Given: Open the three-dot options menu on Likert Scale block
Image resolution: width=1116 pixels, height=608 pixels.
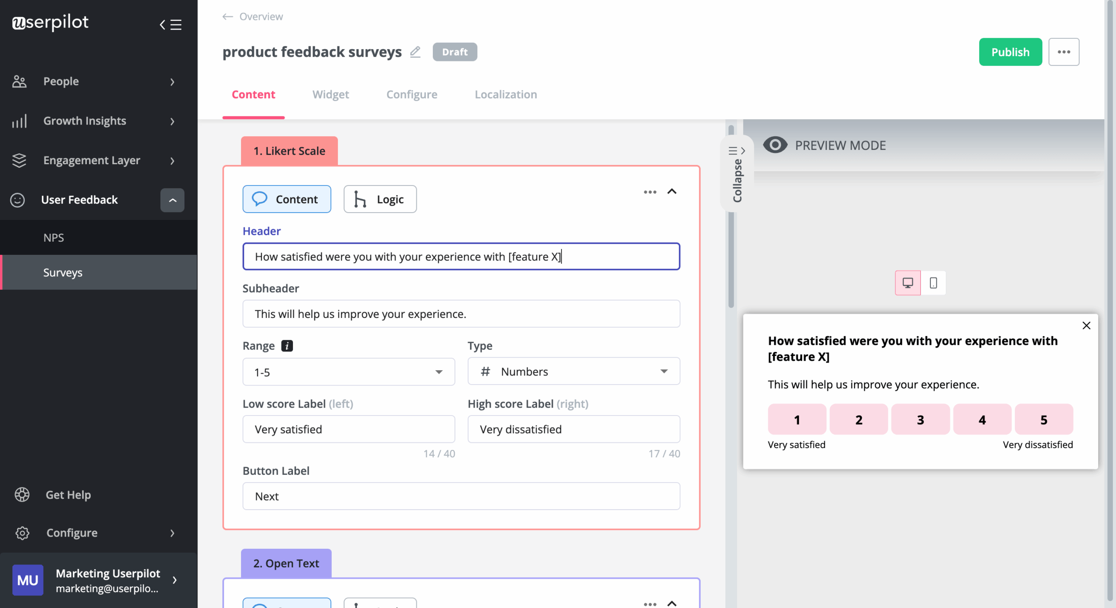Looking at the screenshot, I should click(650, 192).
